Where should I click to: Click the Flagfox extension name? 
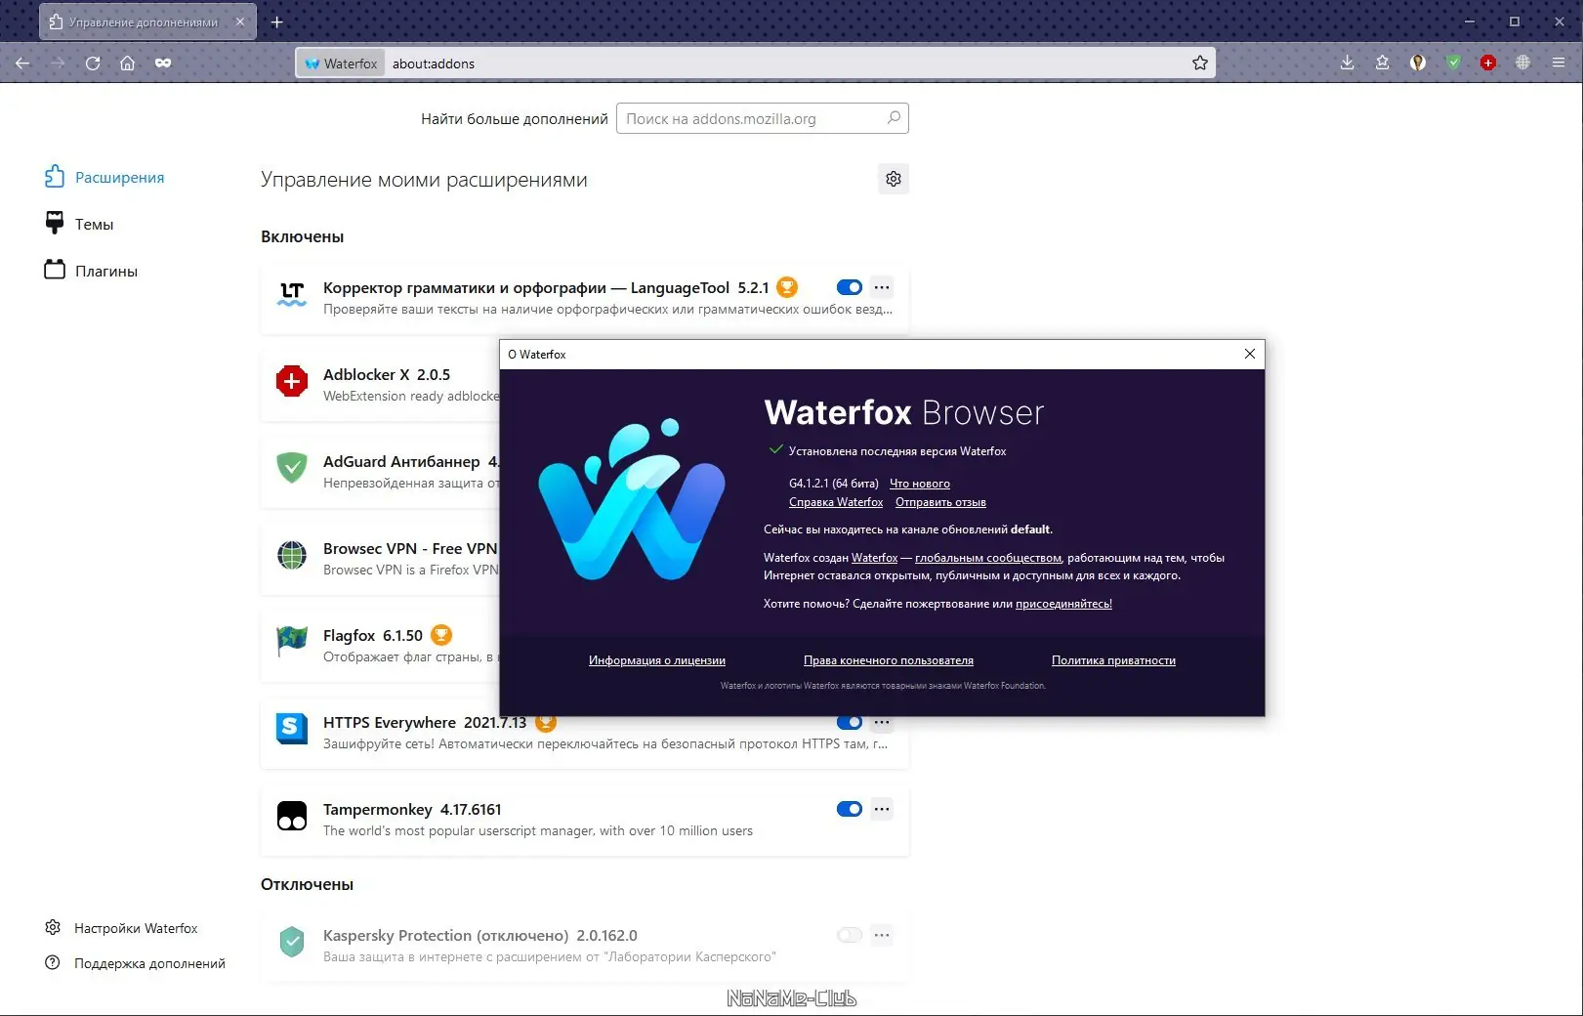(x=349, y=635)
